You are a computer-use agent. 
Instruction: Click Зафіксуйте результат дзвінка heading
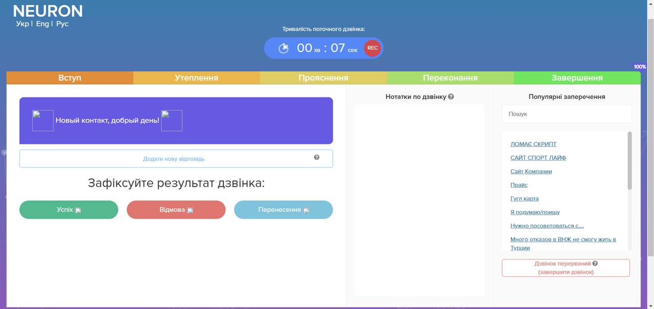(x=176, y=183)
